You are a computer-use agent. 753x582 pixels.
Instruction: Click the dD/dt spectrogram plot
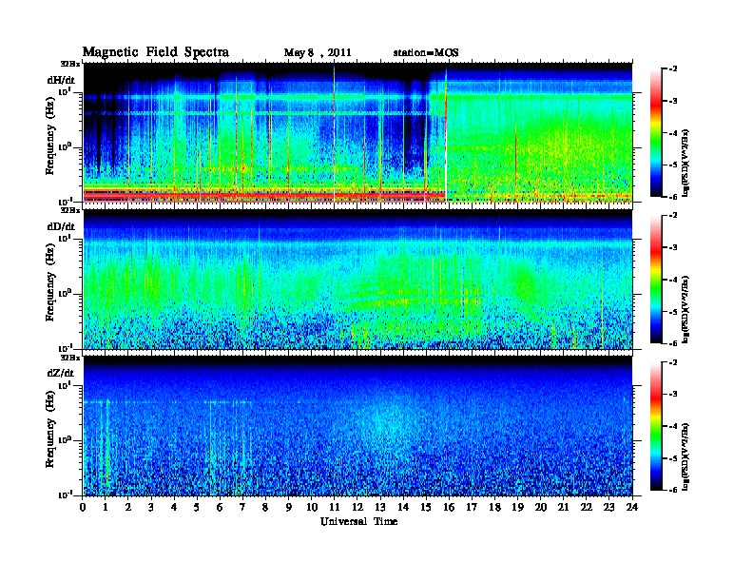357,280
